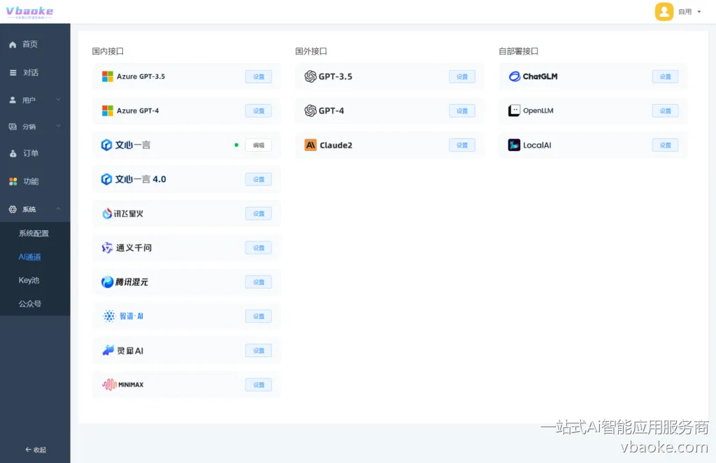716x463 pixels.
Task: Open Key池 submenu item
Action: (x=29, y=280)
